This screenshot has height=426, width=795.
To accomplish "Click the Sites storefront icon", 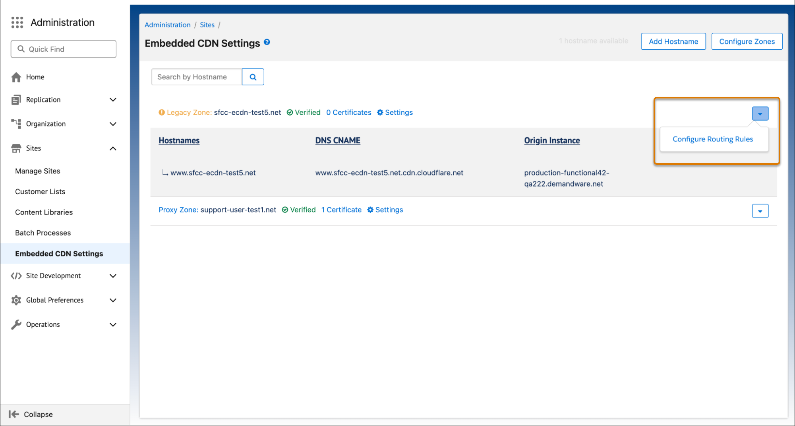I will click(x=16, y=148).
